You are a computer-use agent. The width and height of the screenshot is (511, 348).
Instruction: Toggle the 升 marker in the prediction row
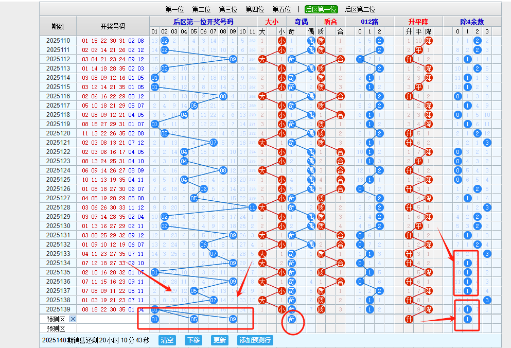(409, 319)
